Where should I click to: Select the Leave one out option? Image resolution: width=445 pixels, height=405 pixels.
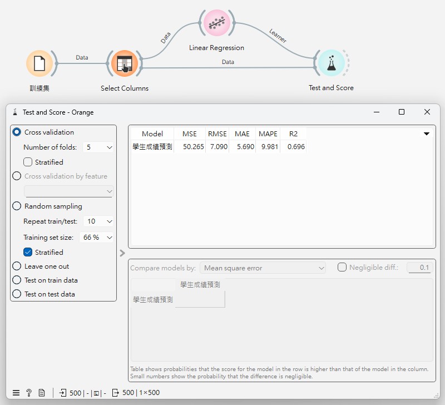click(17, 266)
